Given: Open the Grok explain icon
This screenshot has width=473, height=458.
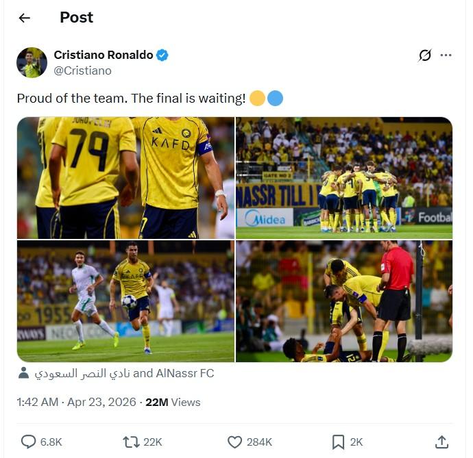Looking at the screenshot, I should pos(425,55).
